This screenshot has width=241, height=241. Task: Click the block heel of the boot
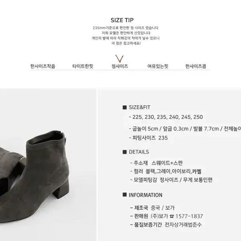61,191
